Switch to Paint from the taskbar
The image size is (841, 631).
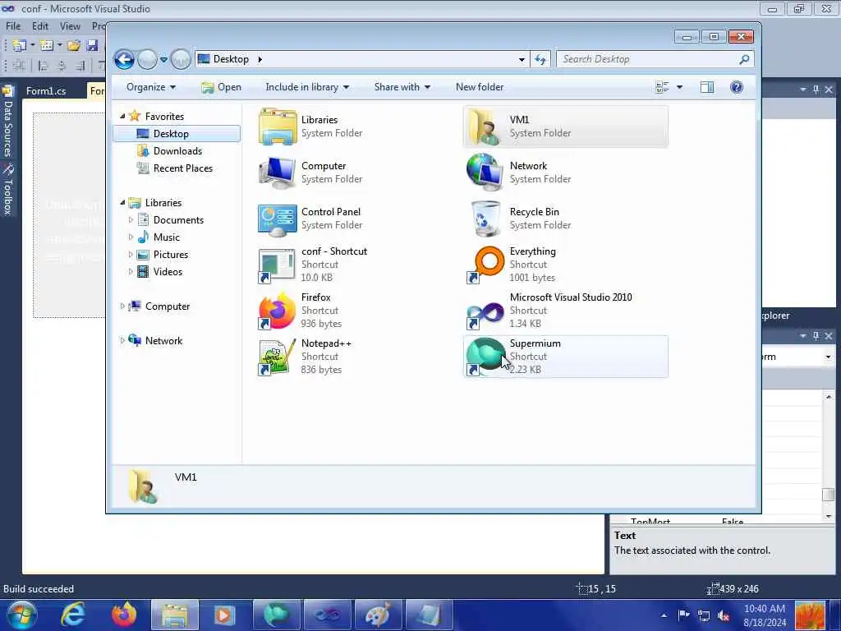(377, 615)
